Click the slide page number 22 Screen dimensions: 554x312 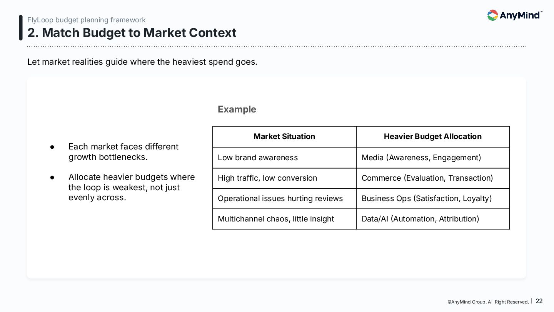(539, 301)
